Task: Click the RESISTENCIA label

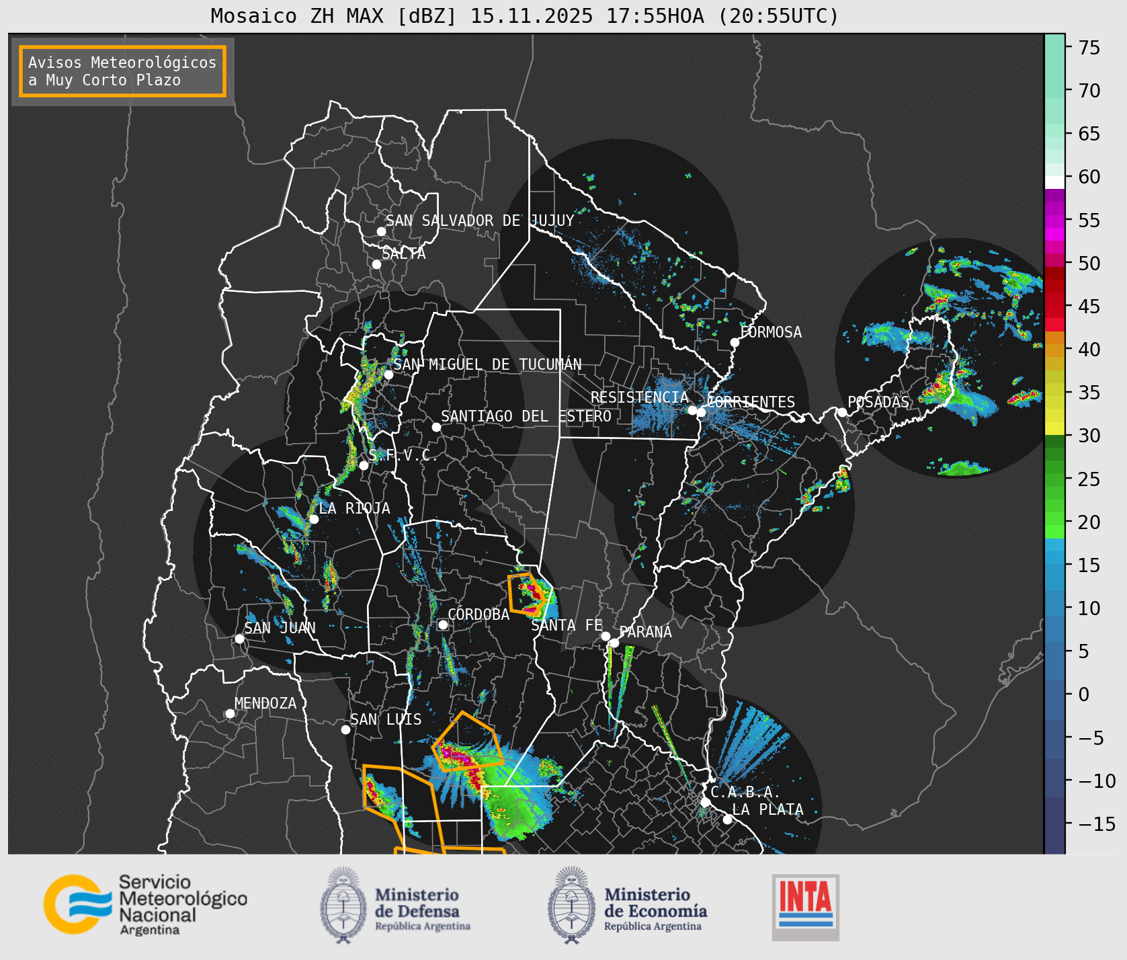Action: point(639,397)
